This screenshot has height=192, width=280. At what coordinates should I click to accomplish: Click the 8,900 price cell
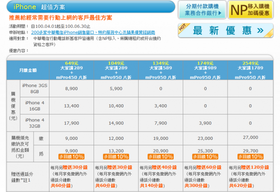coord(71,89)
